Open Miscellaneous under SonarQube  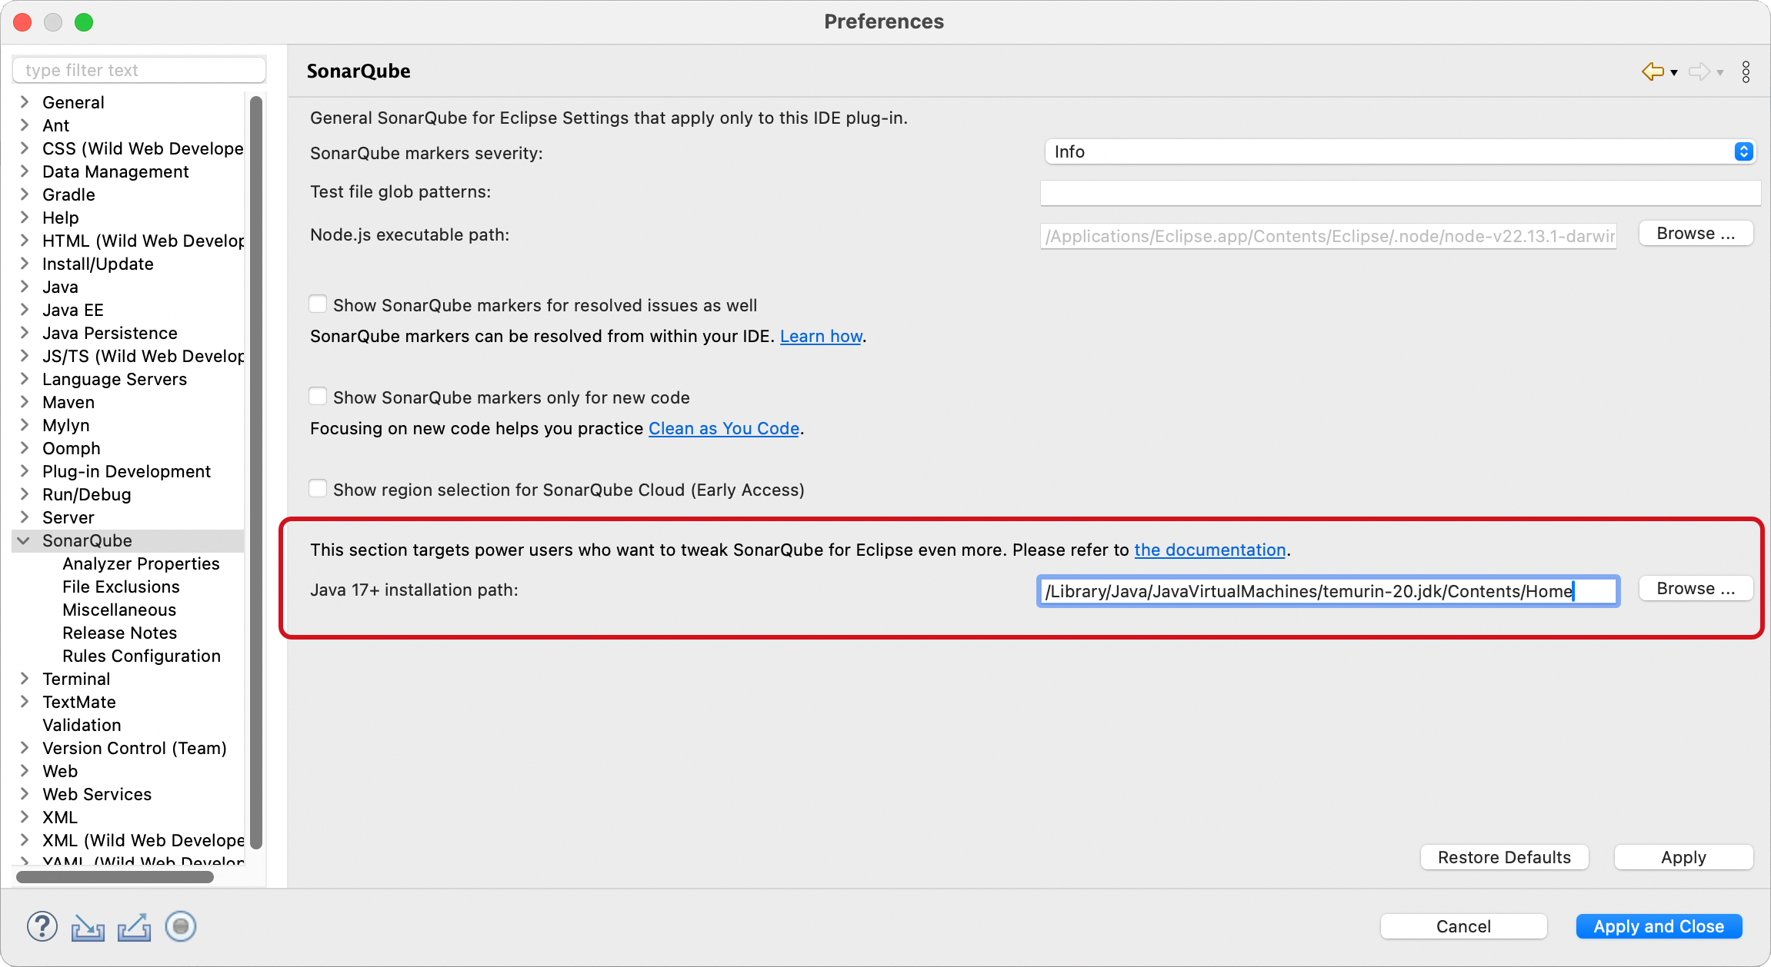click(x=119, y=610)
